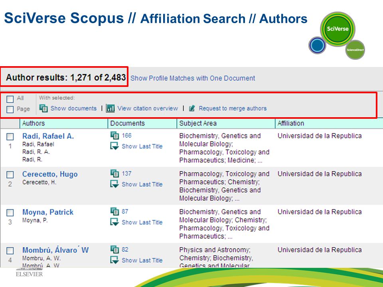Select the checkbox for Moyna, Patrick
383x287 pixels.
[10, 213]
